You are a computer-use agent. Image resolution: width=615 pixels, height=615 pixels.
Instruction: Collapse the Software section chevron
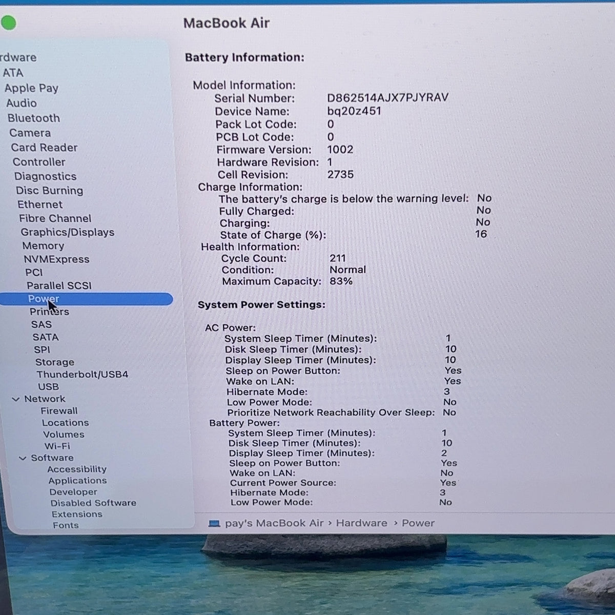(x=23, y=458)
